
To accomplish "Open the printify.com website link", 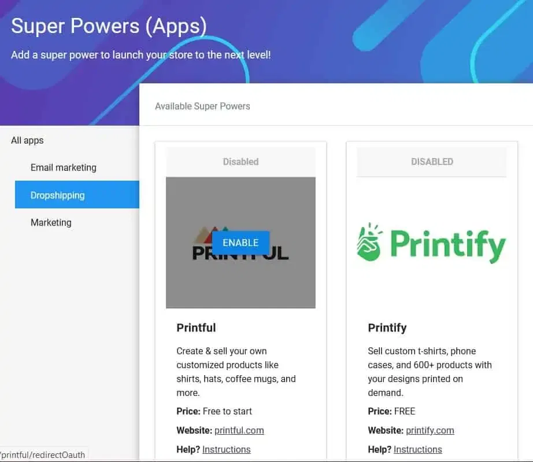I will [431, 430].
